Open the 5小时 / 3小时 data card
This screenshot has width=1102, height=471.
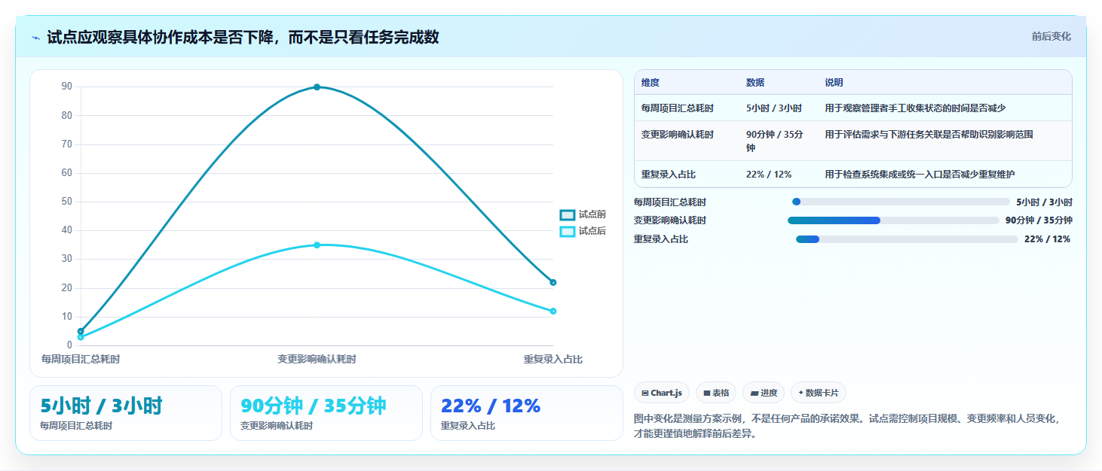tap(126, 413)
